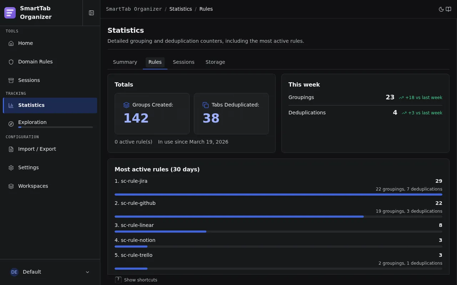Click "2 groupings, 1 deduplications" text
This screenshot has height=285, width=457.
point(410,263)
